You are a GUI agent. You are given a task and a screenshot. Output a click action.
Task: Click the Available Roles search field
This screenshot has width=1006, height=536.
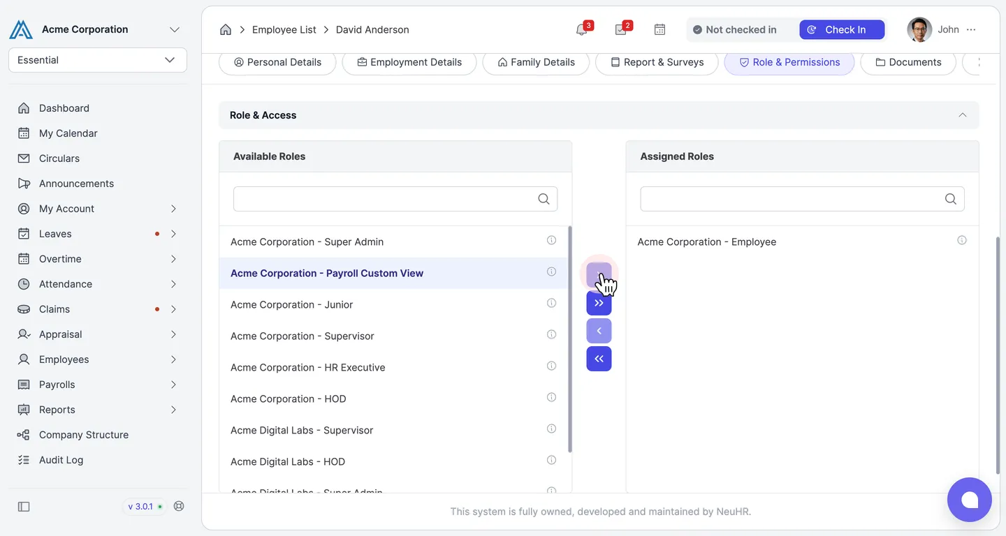395,199
